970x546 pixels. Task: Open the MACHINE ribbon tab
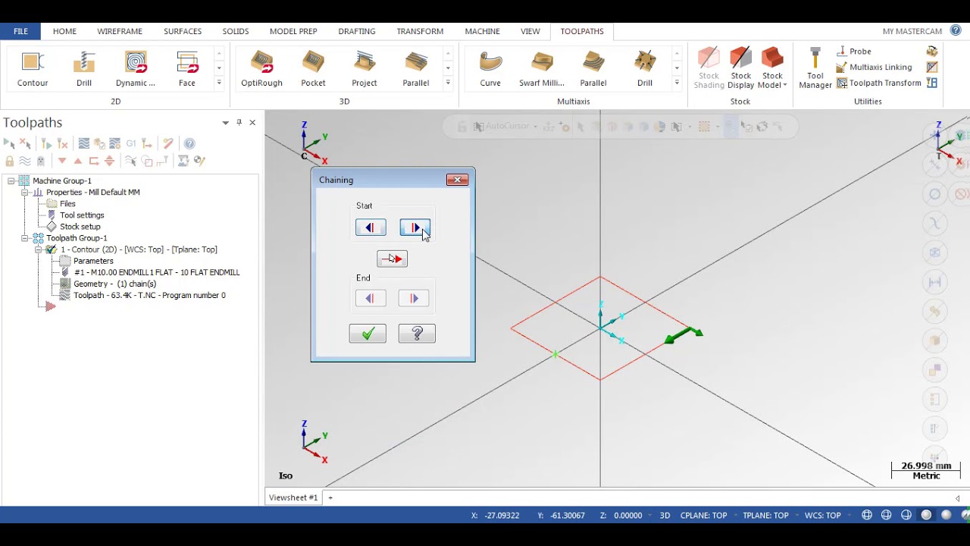tap(482, 31)
